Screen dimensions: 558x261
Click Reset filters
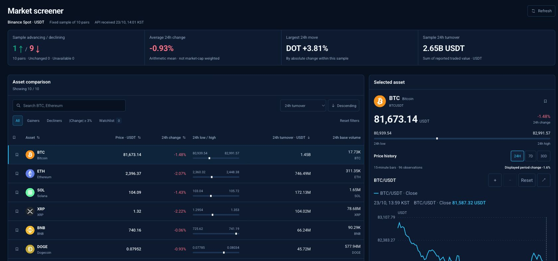tap(349, 121)
